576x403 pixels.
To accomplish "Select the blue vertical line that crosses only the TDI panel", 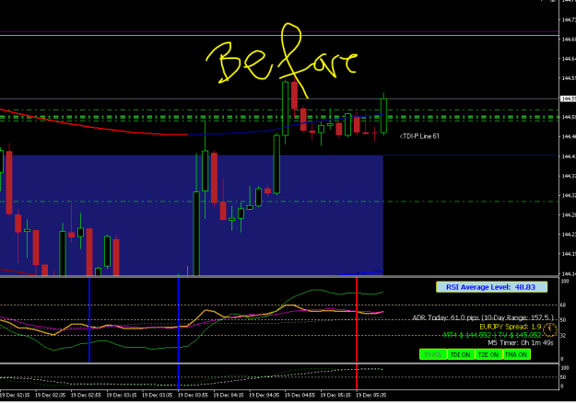I will 89,319.
